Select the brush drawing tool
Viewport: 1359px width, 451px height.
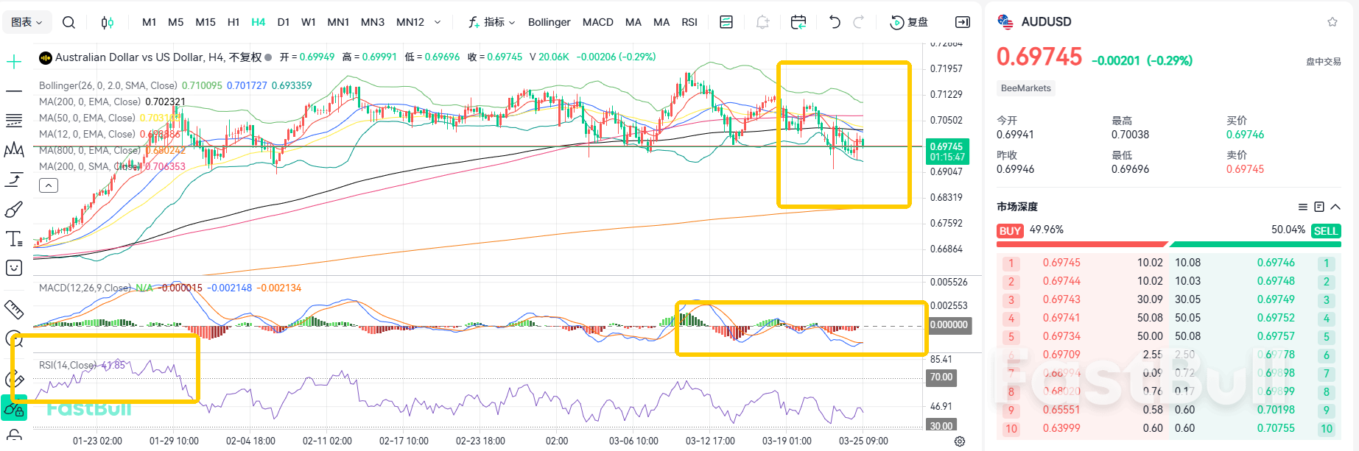tap(14, 209)
